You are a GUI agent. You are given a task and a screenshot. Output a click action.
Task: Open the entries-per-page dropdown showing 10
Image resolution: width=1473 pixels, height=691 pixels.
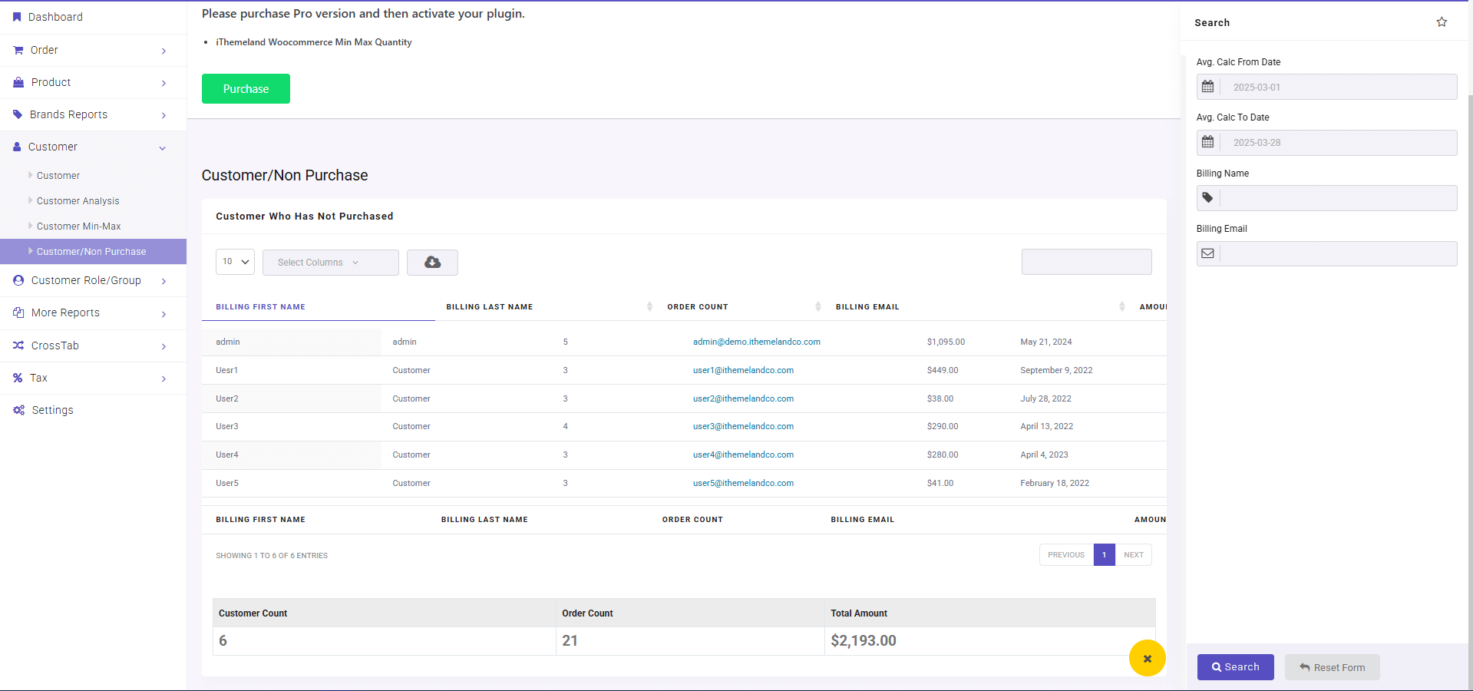235,262
